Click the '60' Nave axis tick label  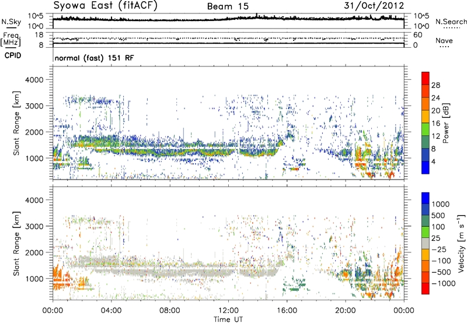(418, 35)
